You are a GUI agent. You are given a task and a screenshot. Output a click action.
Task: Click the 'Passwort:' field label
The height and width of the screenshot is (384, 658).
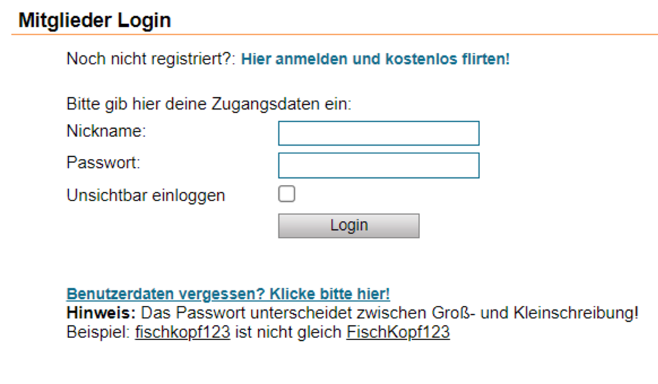[103, 163]
